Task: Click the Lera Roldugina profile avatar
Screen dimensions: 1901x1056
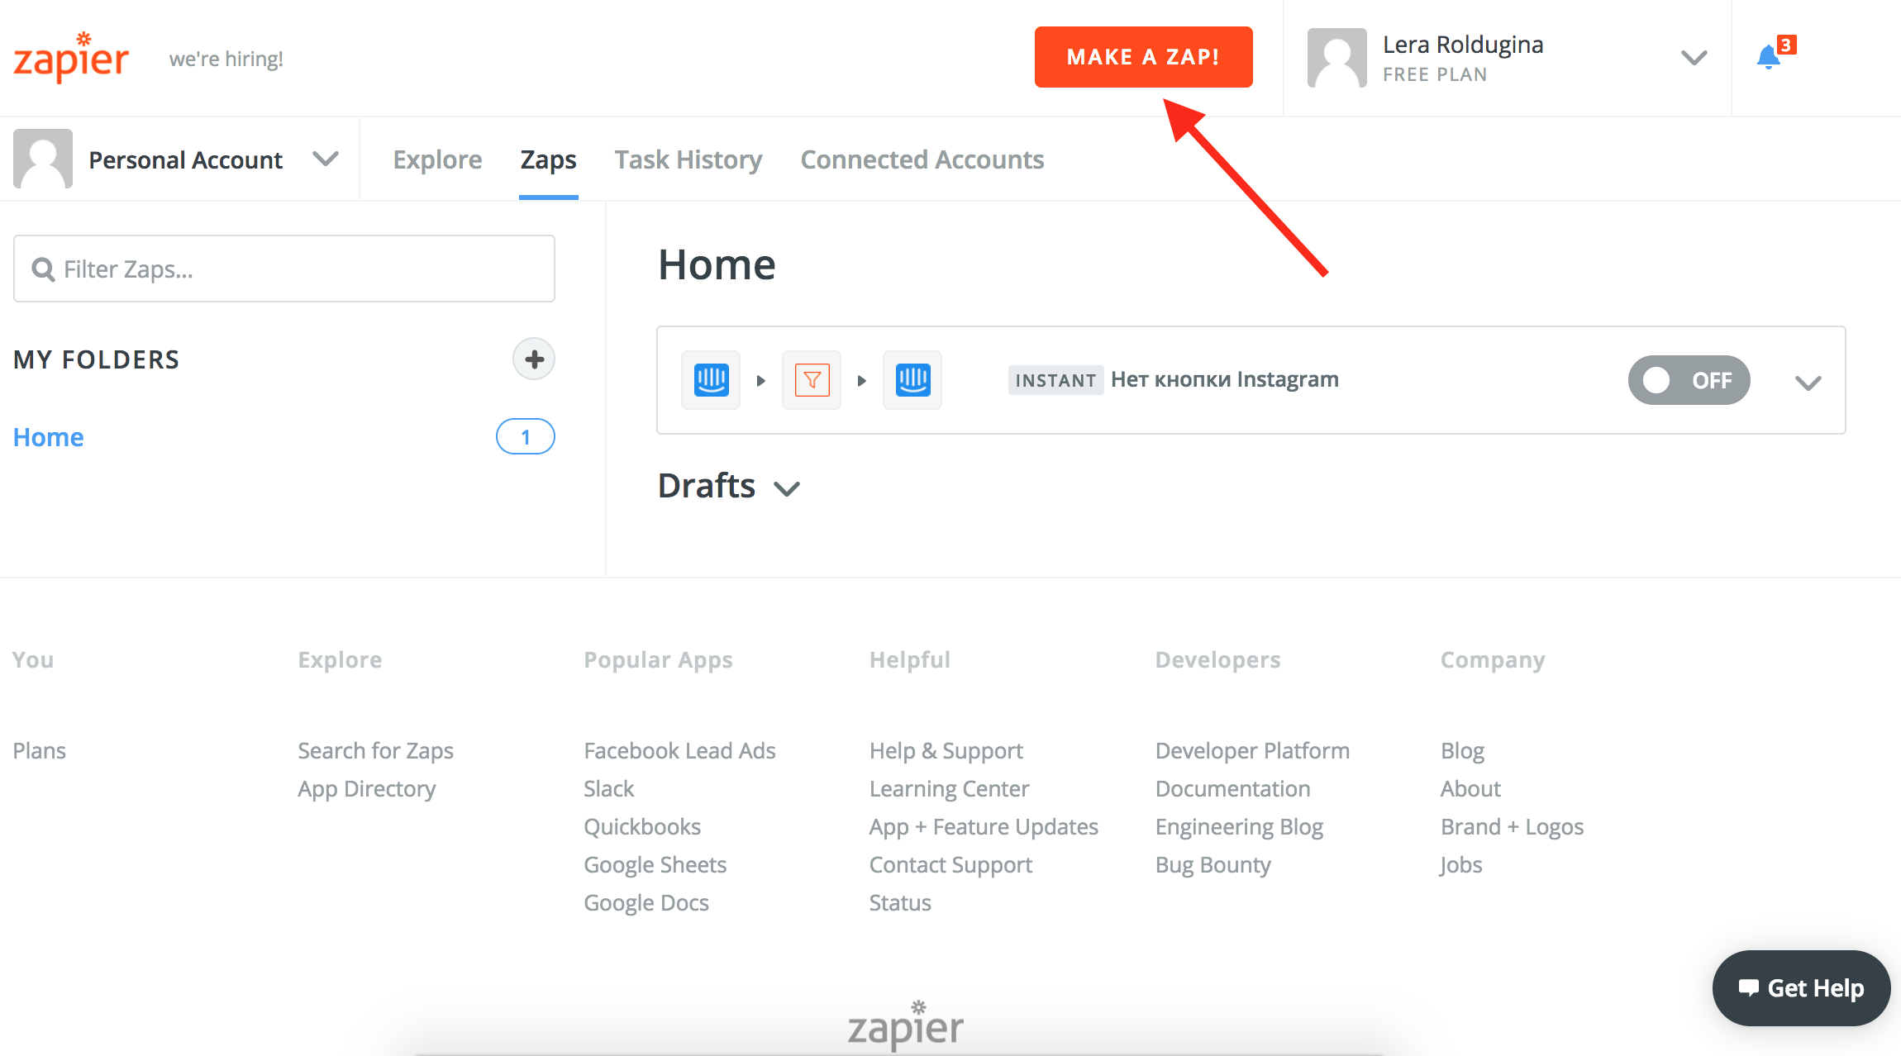Action: coord(1336,58)
